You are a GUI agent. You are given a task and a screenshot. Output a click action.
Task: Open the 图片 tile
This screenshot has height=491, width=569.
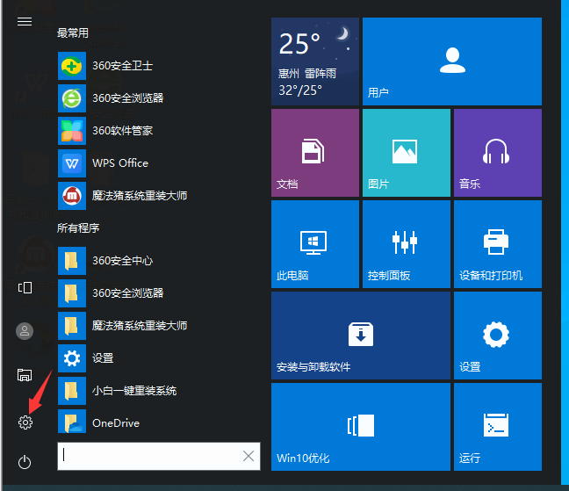point(407,153)
